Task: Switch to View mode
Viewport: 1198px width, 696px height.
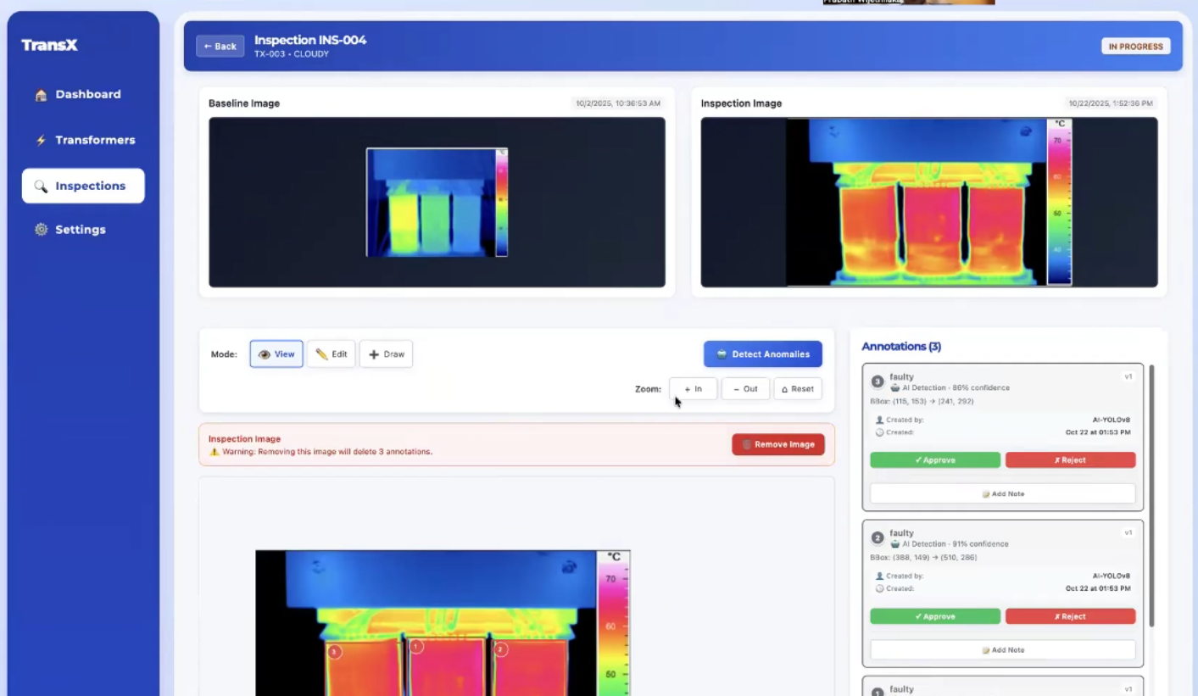Action: point(276,354)
